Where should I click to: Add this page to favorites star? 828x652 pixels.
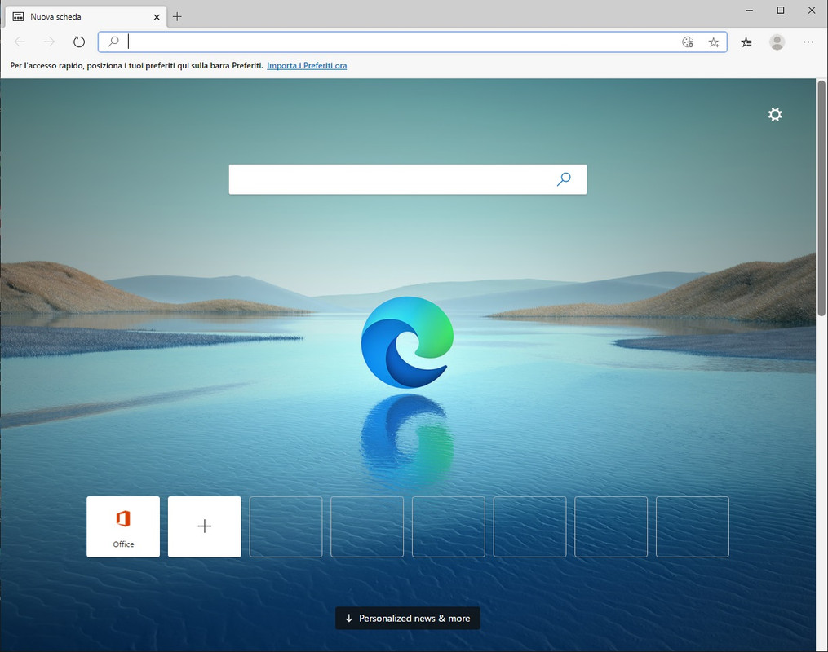pos(714,42)
